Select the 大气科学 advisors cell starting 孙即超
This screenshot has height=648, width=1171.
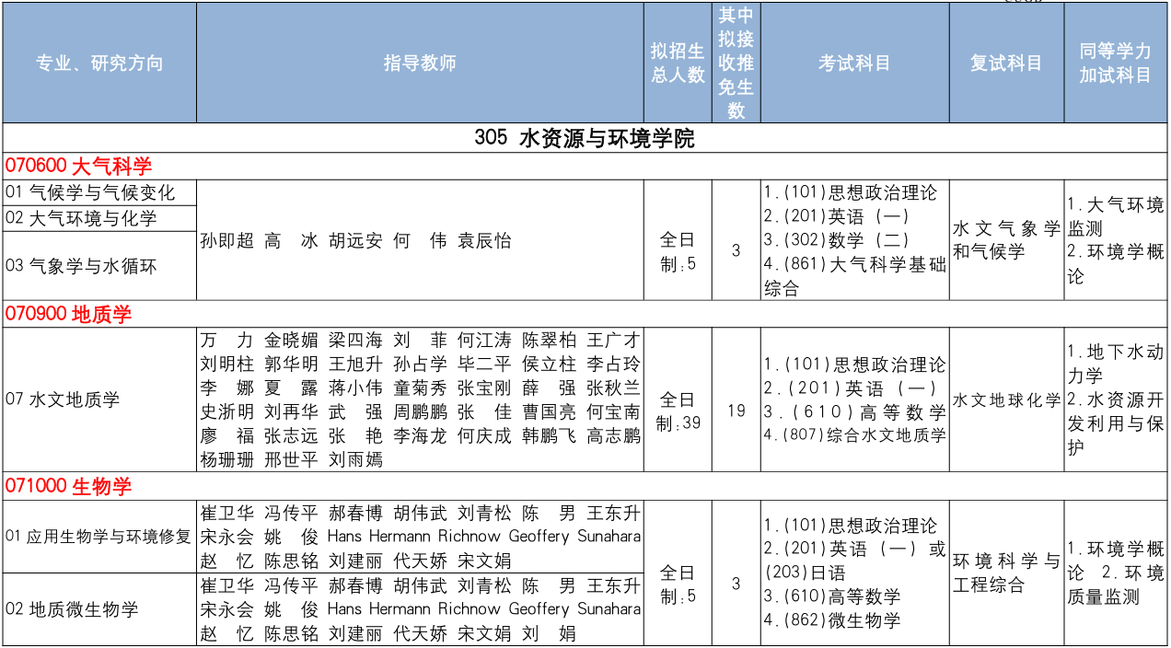(420, 240)
